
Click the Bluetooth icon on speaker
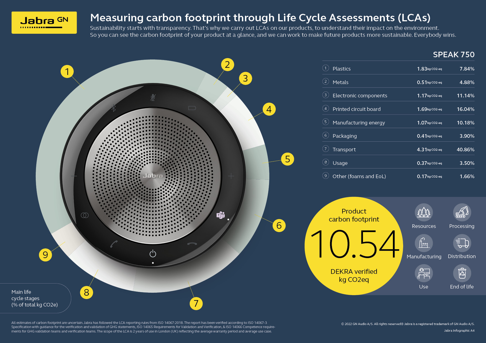(x=113, y=108)
